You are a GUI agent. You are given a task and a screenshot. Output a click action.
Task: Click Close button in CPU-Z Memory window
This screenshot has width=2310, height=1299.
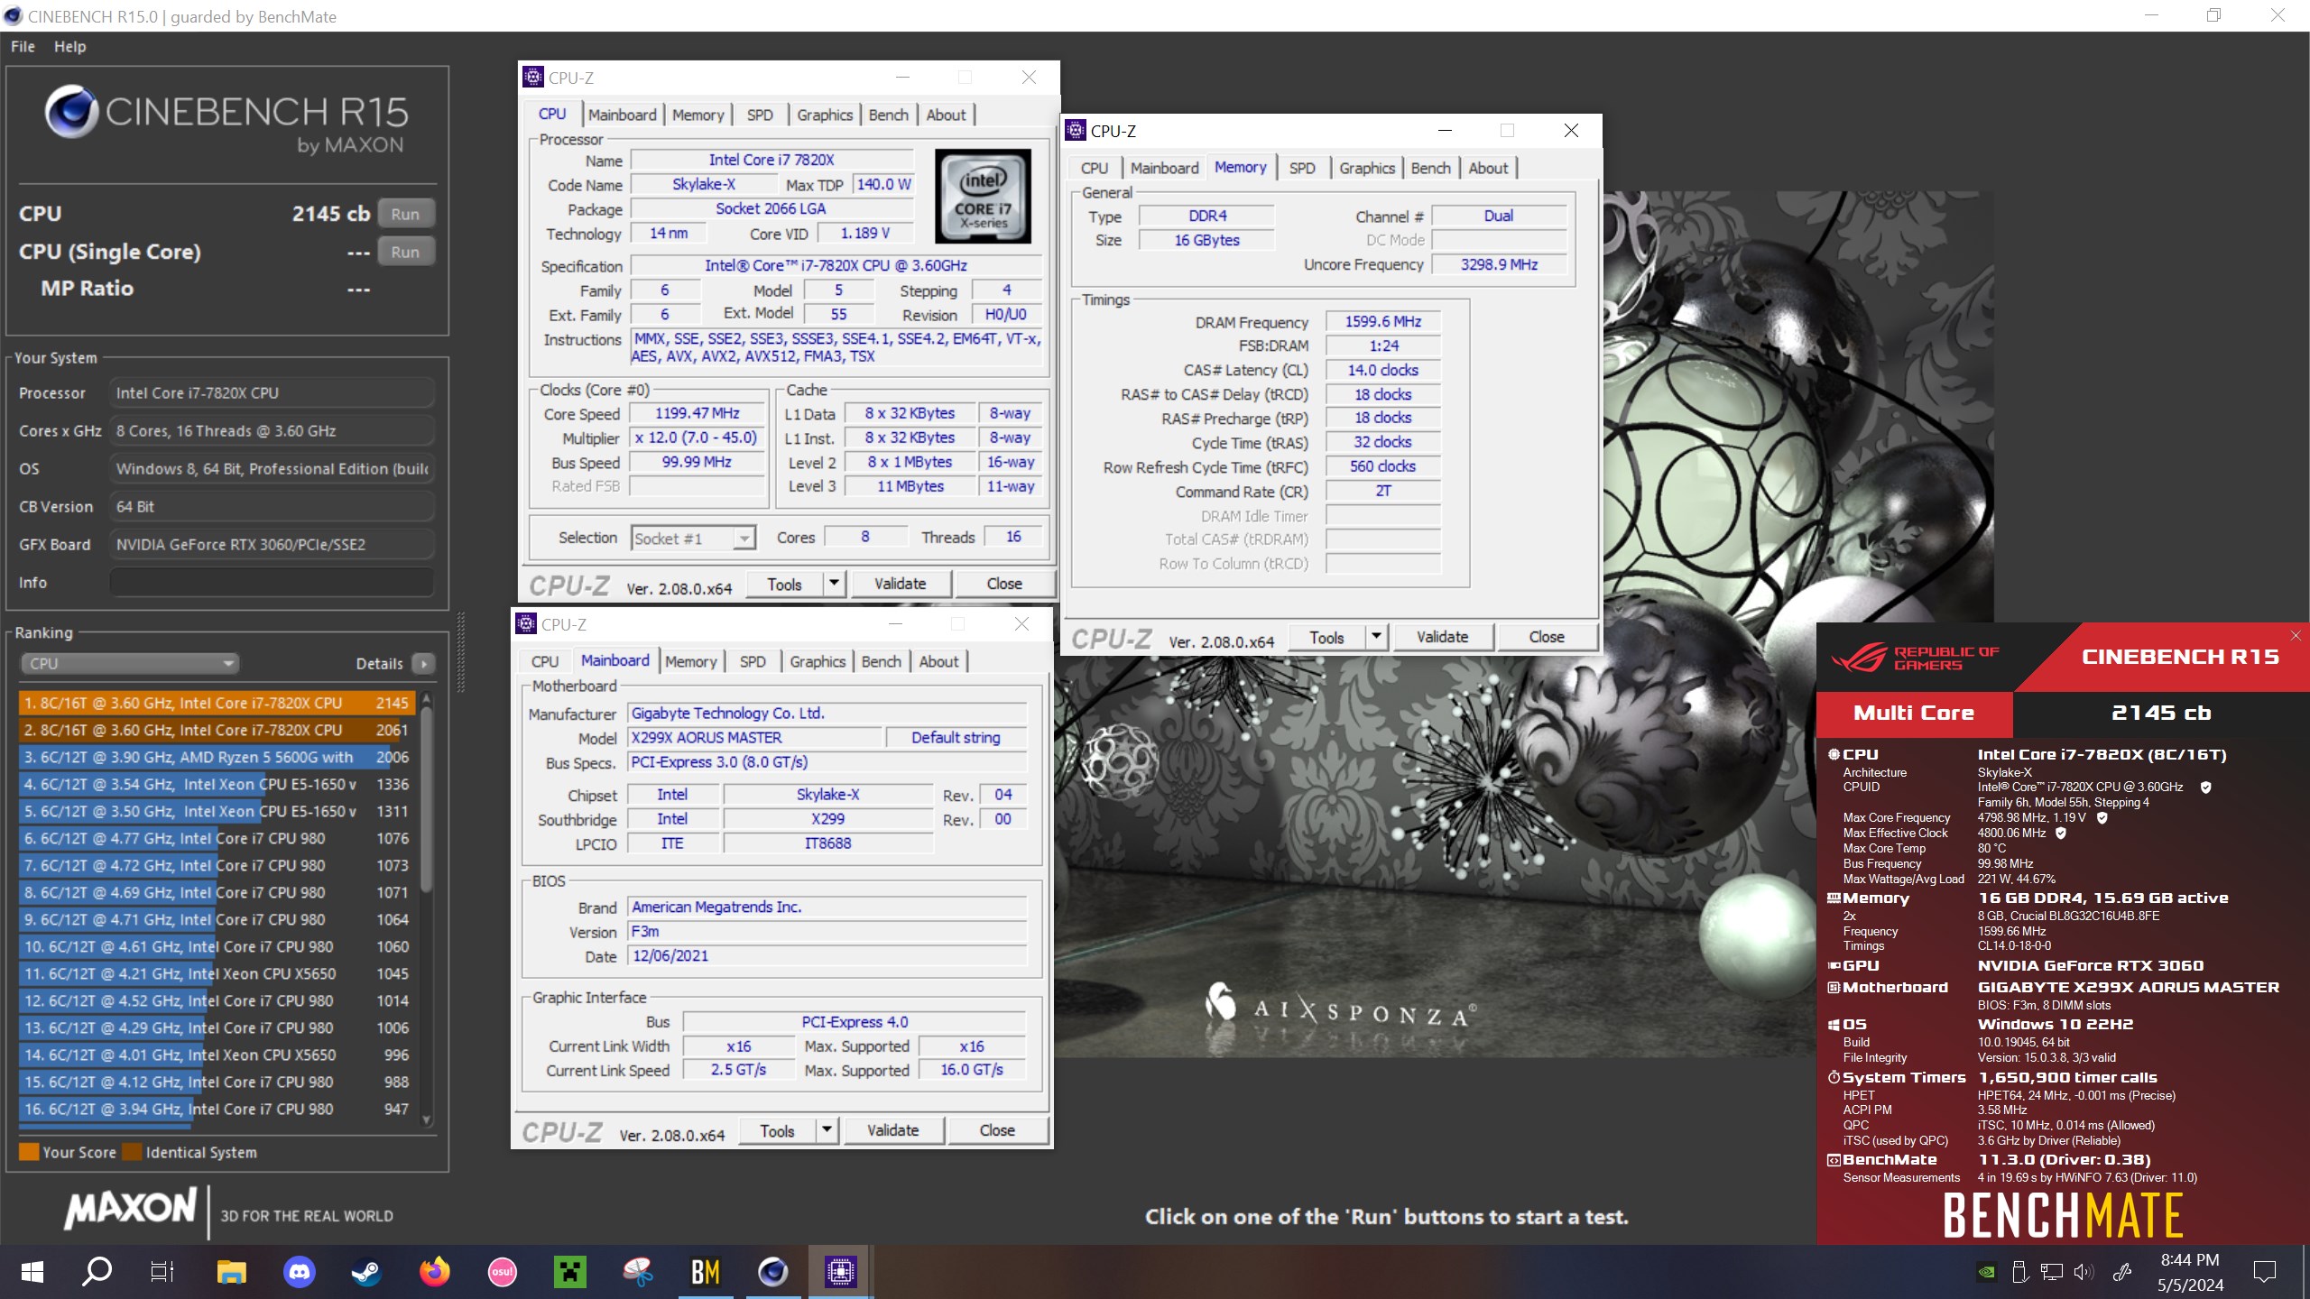pos(1546,637)
